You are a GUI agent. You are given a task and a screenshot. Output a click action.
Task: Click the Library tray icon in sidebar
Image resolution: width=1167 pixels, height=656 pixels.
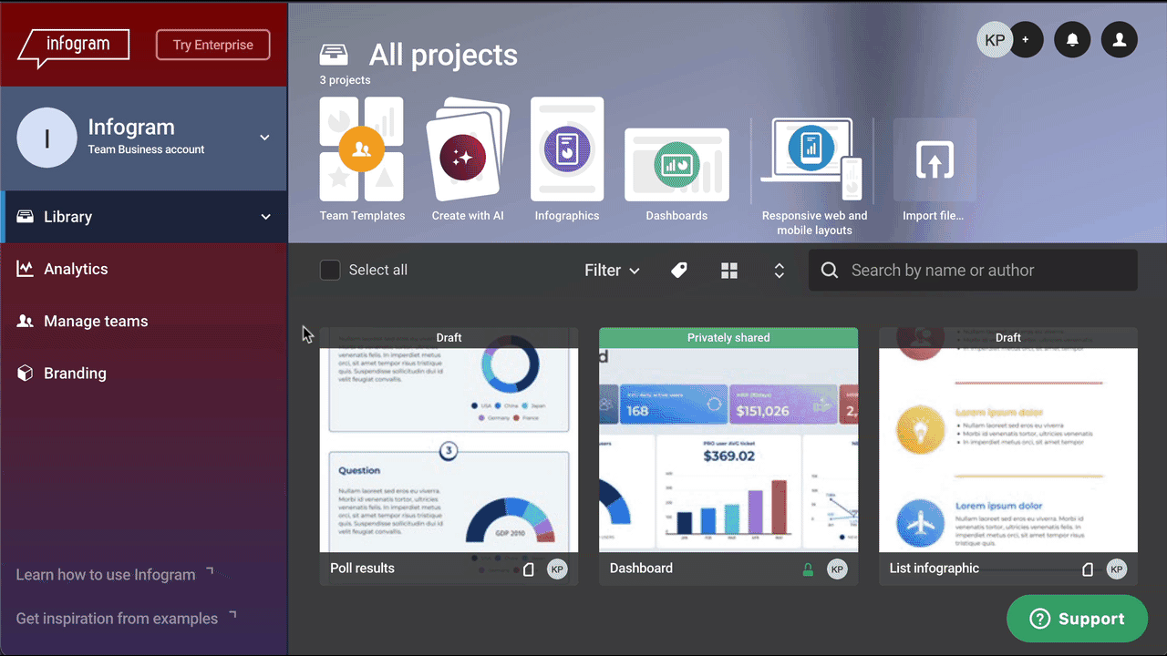coord(26,217)
